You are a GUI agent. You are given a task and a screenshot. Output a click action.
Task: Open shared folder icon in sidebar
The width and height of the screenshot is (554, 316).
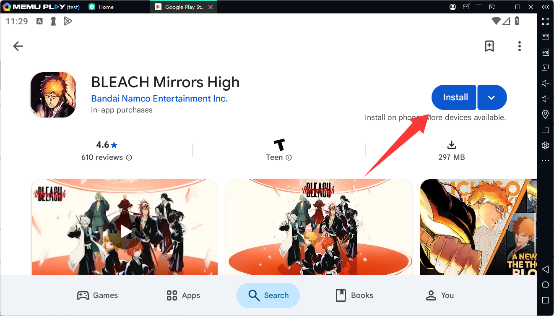point(545,130)
